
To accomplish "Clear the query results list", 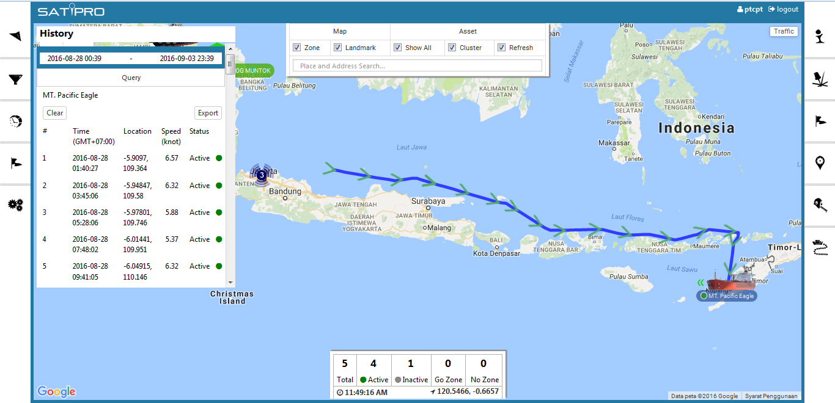I will tap(54, 112).
